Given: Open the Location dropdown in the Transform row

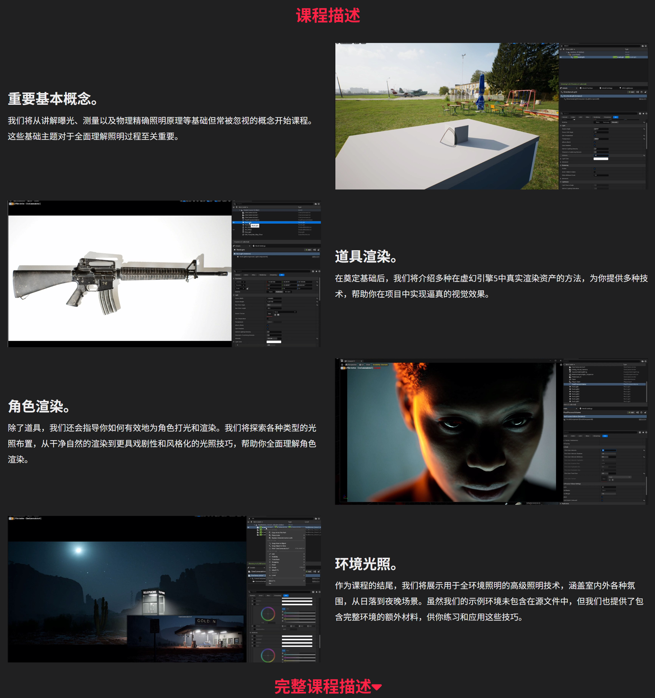Looking at the screenshot, I should [244, 282].
